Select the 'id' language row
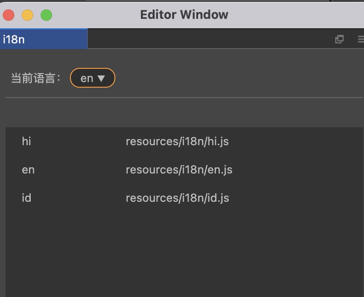 pyautogui.click(x=26, y=198)
